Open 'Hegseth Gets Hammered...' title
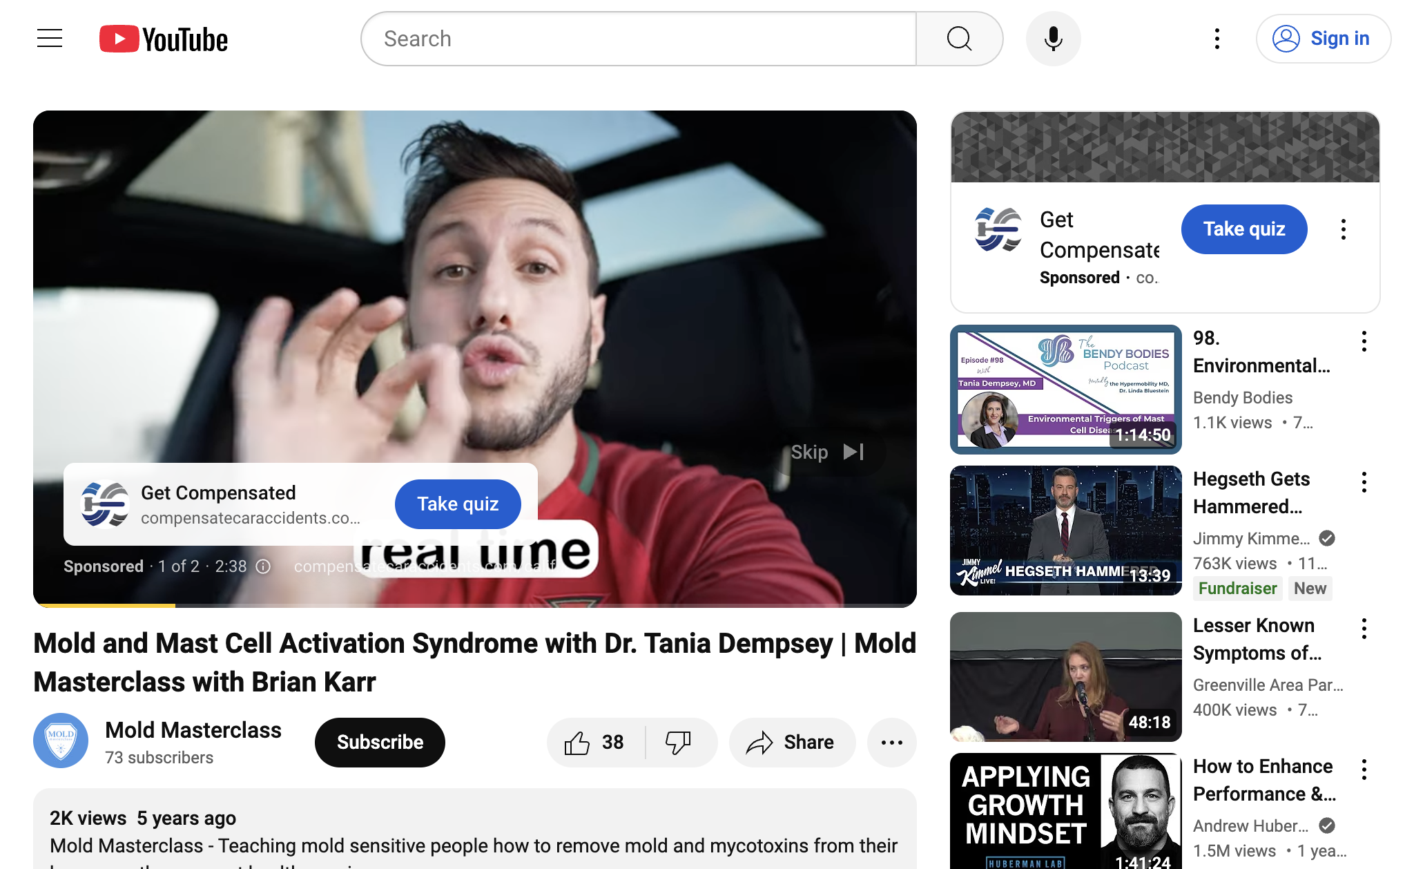This screenshot has width=1414, height=869. pos(1251,493)
